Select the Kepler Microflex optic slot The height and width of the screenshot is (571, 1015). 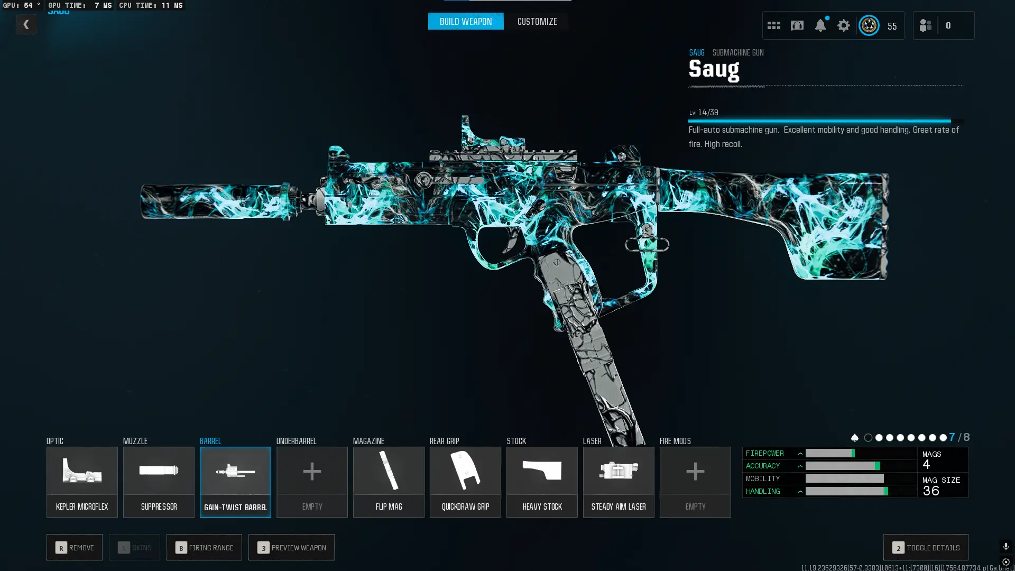pyautogui.click(x=82, y=482)
